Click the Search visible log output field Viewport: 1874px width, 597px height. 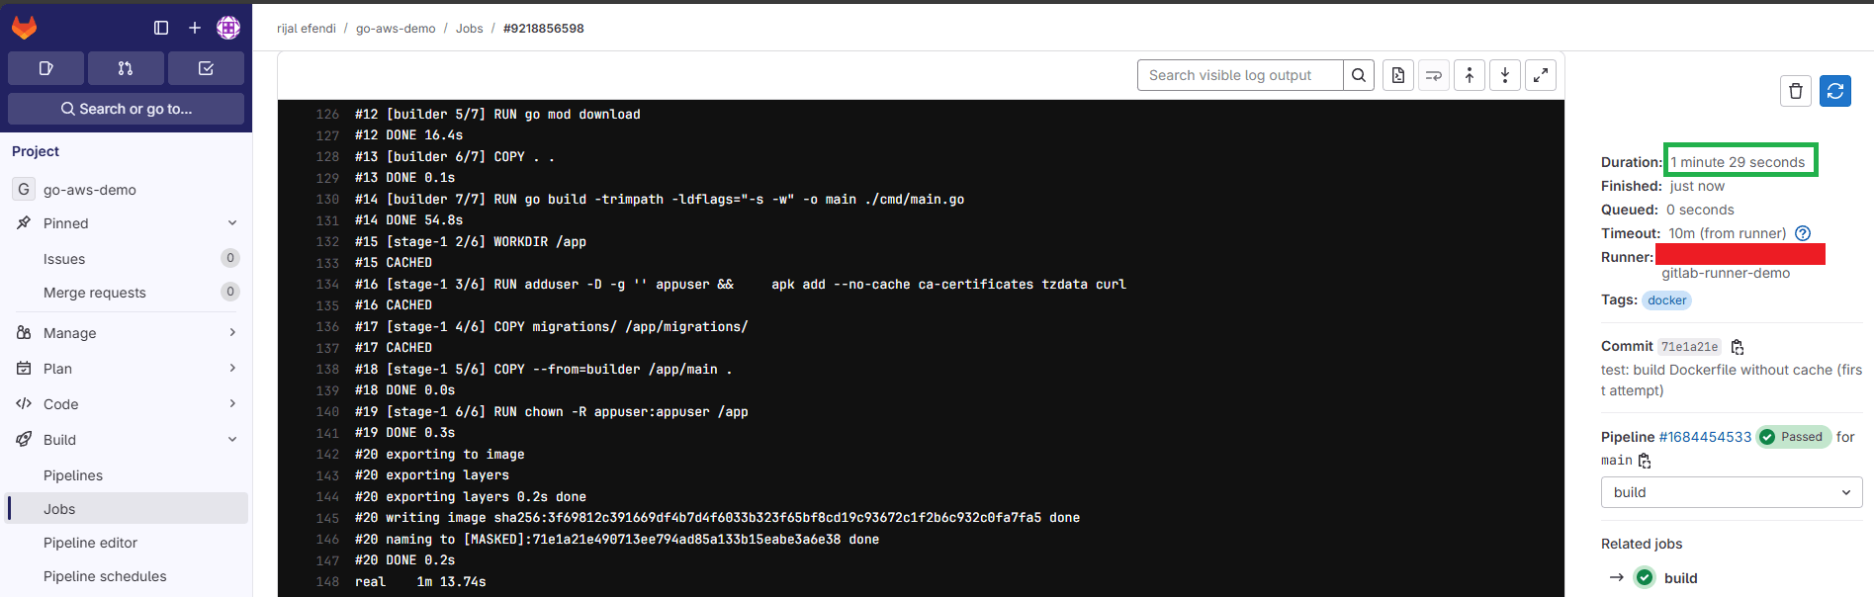point(1240,75)
